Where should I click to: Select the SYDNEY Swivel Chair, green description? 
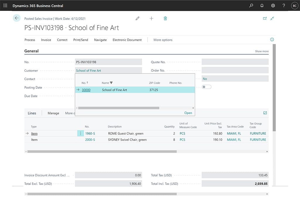tap(127, 140)
